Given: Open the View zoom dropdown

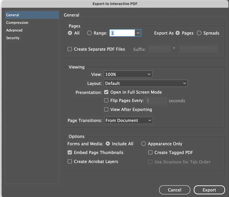Looking at the screenshot, I should (128, 74).
